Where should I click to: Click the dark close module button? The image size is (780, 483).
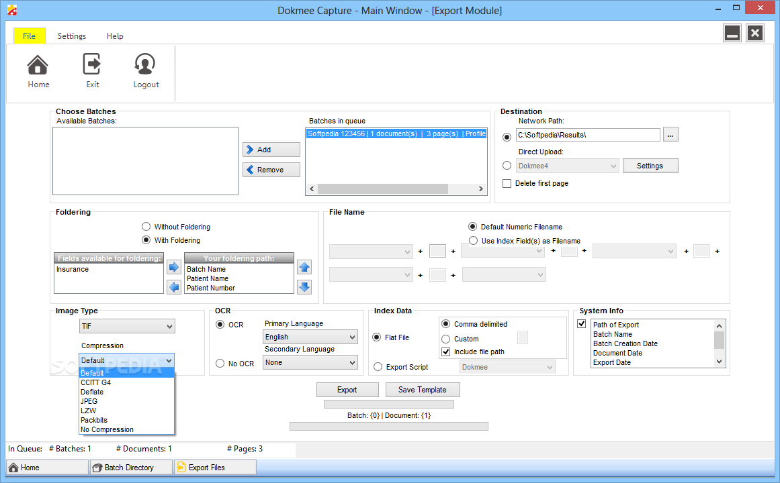[754, 34]
